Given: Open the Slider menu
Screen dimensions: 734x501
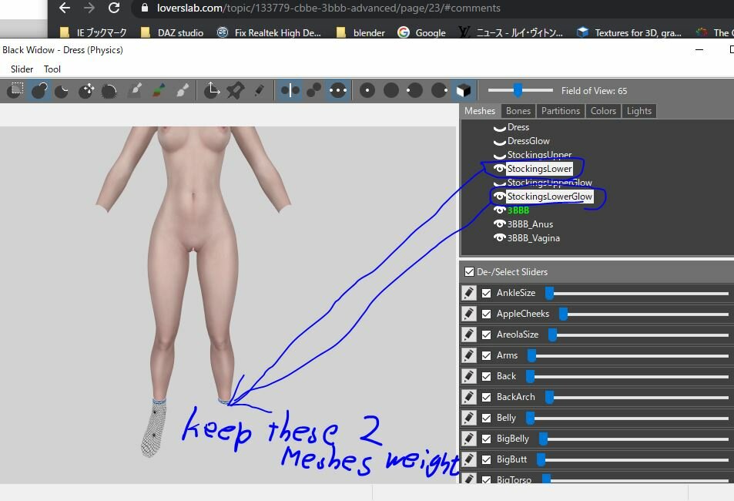Looking at the screenshot, I should tap(22, 69).
